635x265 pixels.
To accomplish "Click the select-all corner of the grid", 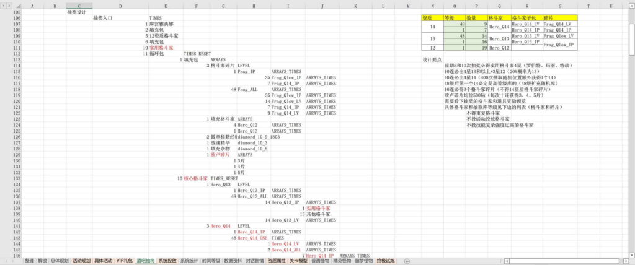I will coord(5,6).
